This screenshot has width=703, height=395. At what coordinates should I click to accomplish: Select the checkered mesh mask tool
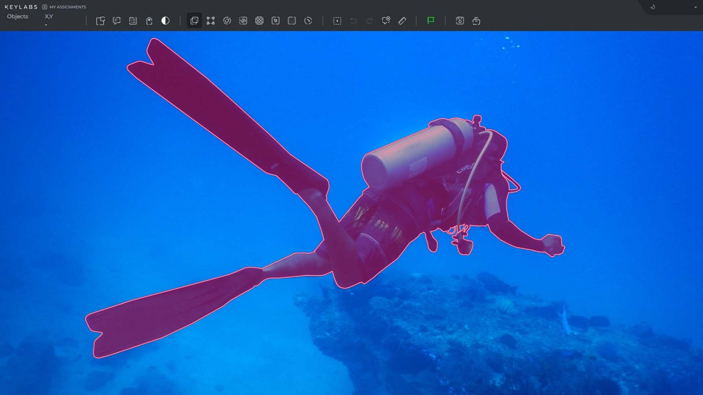point(259,21)
